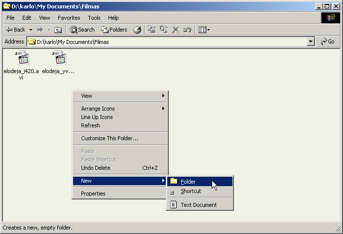Screen dimensions: 343x234
Task: Select New in the context menu
Action: (120, 181)
